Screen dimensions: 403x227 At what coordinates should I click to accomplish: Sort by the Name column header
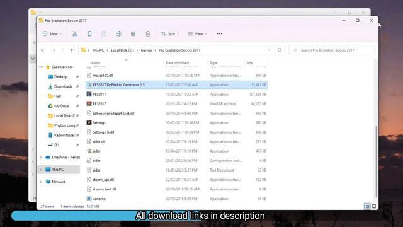point(95,63)
